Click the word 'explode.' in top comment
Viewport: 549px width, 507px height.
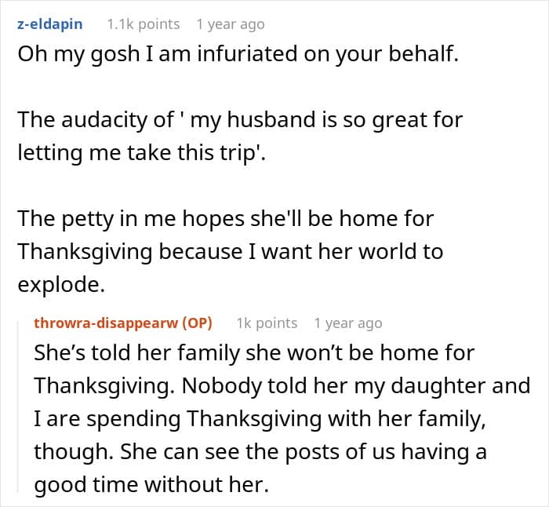(x=61, y=285)
